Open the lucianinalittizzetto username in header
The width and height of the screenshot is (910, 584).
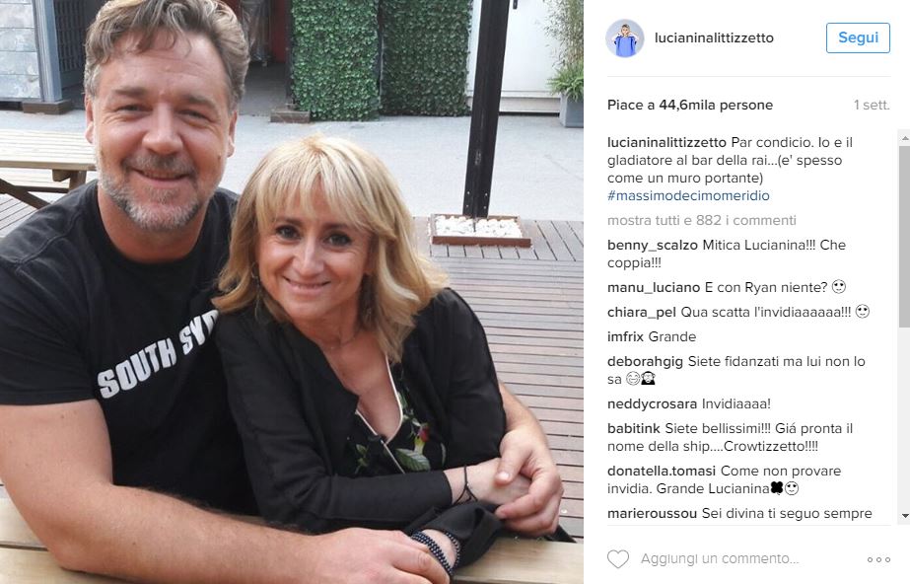[x=714, y=37]
